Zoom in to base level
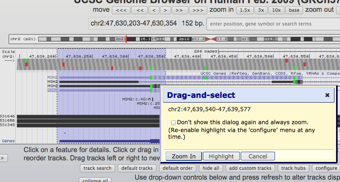 click(x=294, y=10)
